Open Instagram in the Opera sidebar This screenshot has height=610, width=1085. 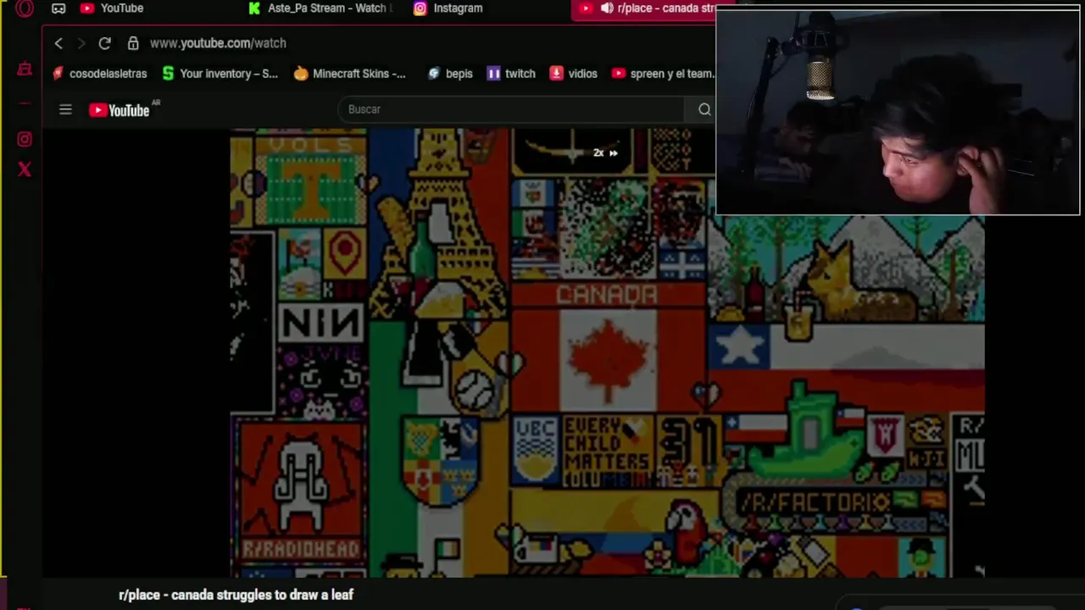[x=25, y=139]
